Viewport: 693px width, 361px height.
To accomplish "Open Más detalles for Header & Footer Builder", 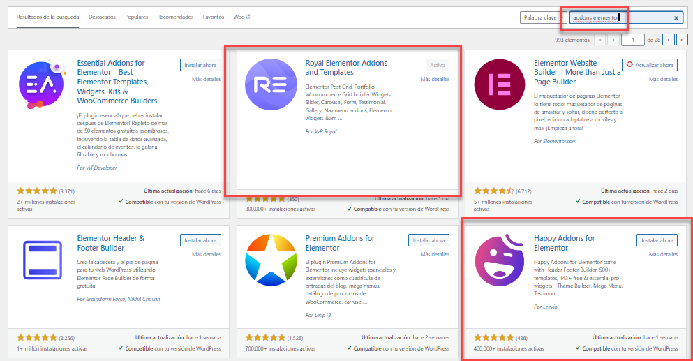I will coord(207,254).
